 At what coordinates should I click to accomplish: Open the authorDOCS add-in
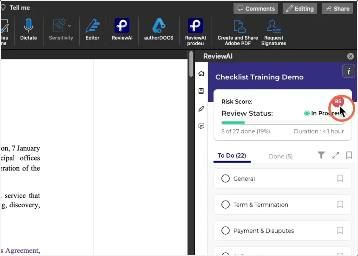[x=159, y=30]
